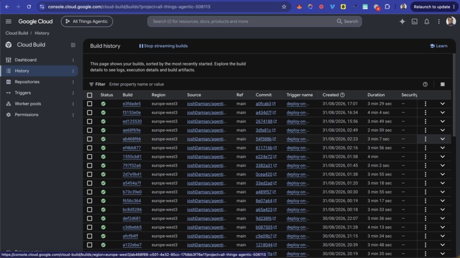
Task: Open Gemini AI assistant sparkle icon
Action: coord(402,22)
